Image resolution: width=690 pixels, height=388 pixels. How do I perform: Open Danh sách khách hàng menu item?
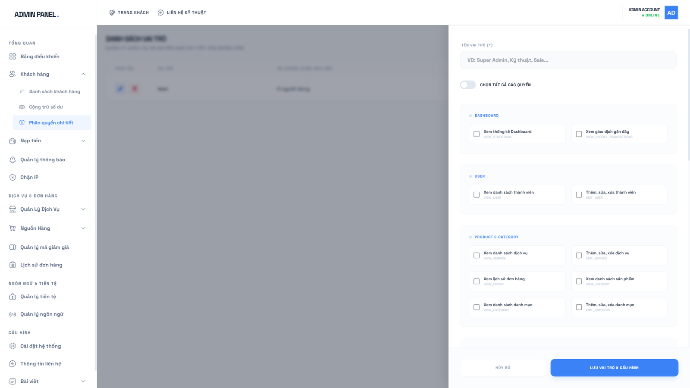pos(54,91)
